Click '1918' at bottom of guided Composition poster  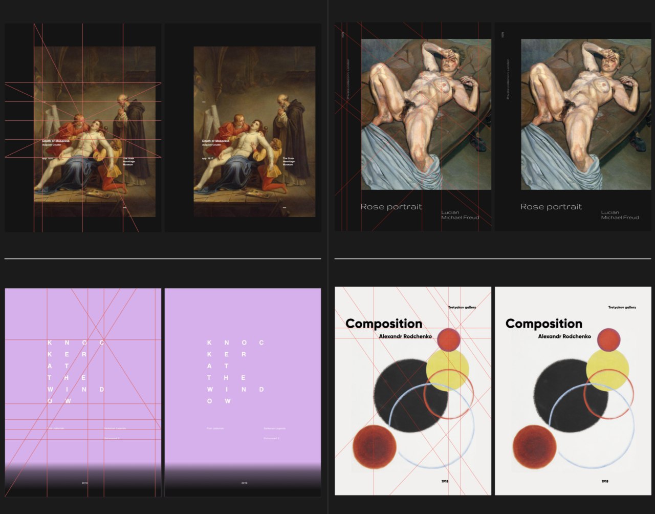click(x=445, y=481)
